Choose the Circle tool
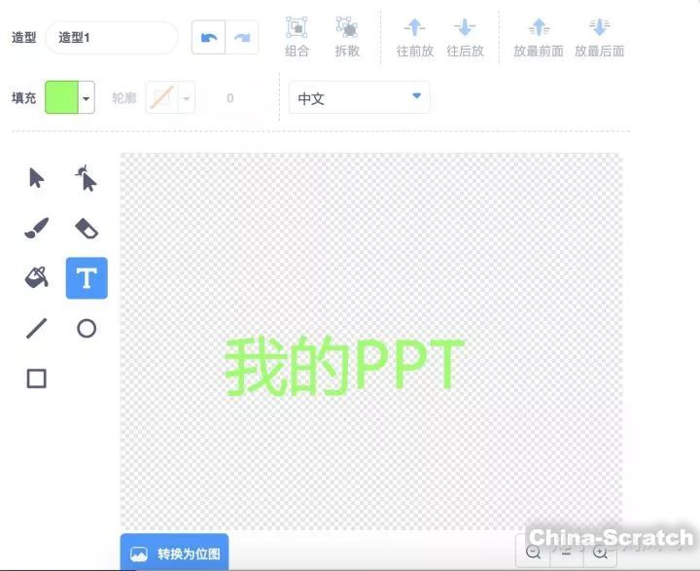Screen dimensions: 700x571 (x=87, y=329)
